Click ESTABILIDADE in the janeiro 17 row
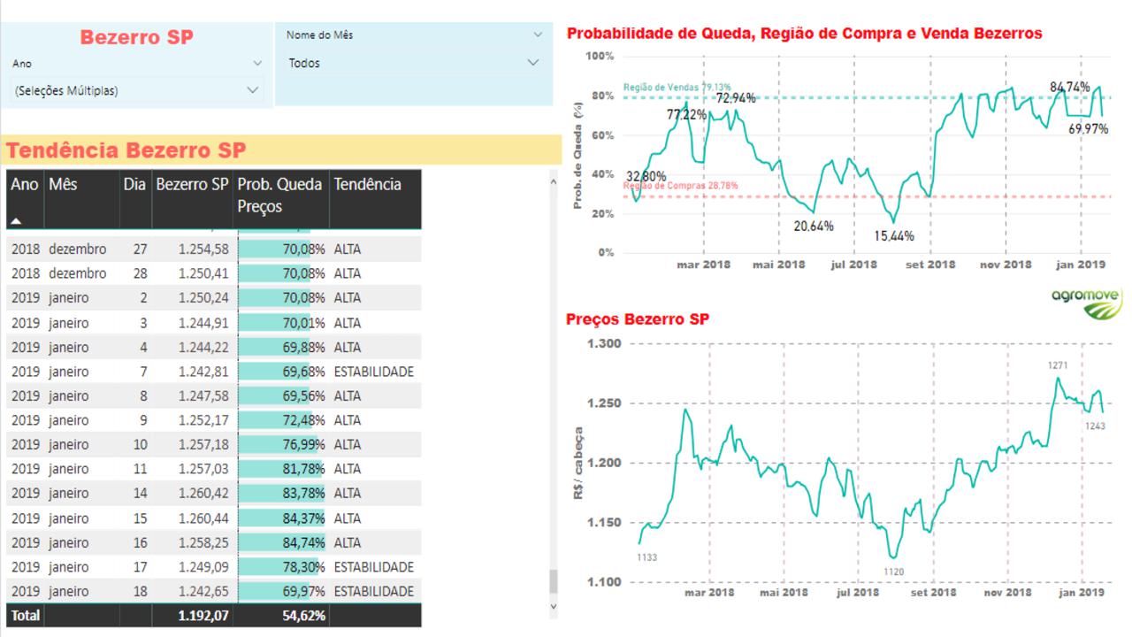This screenshot has width=1132, height=637. point(374,567)
